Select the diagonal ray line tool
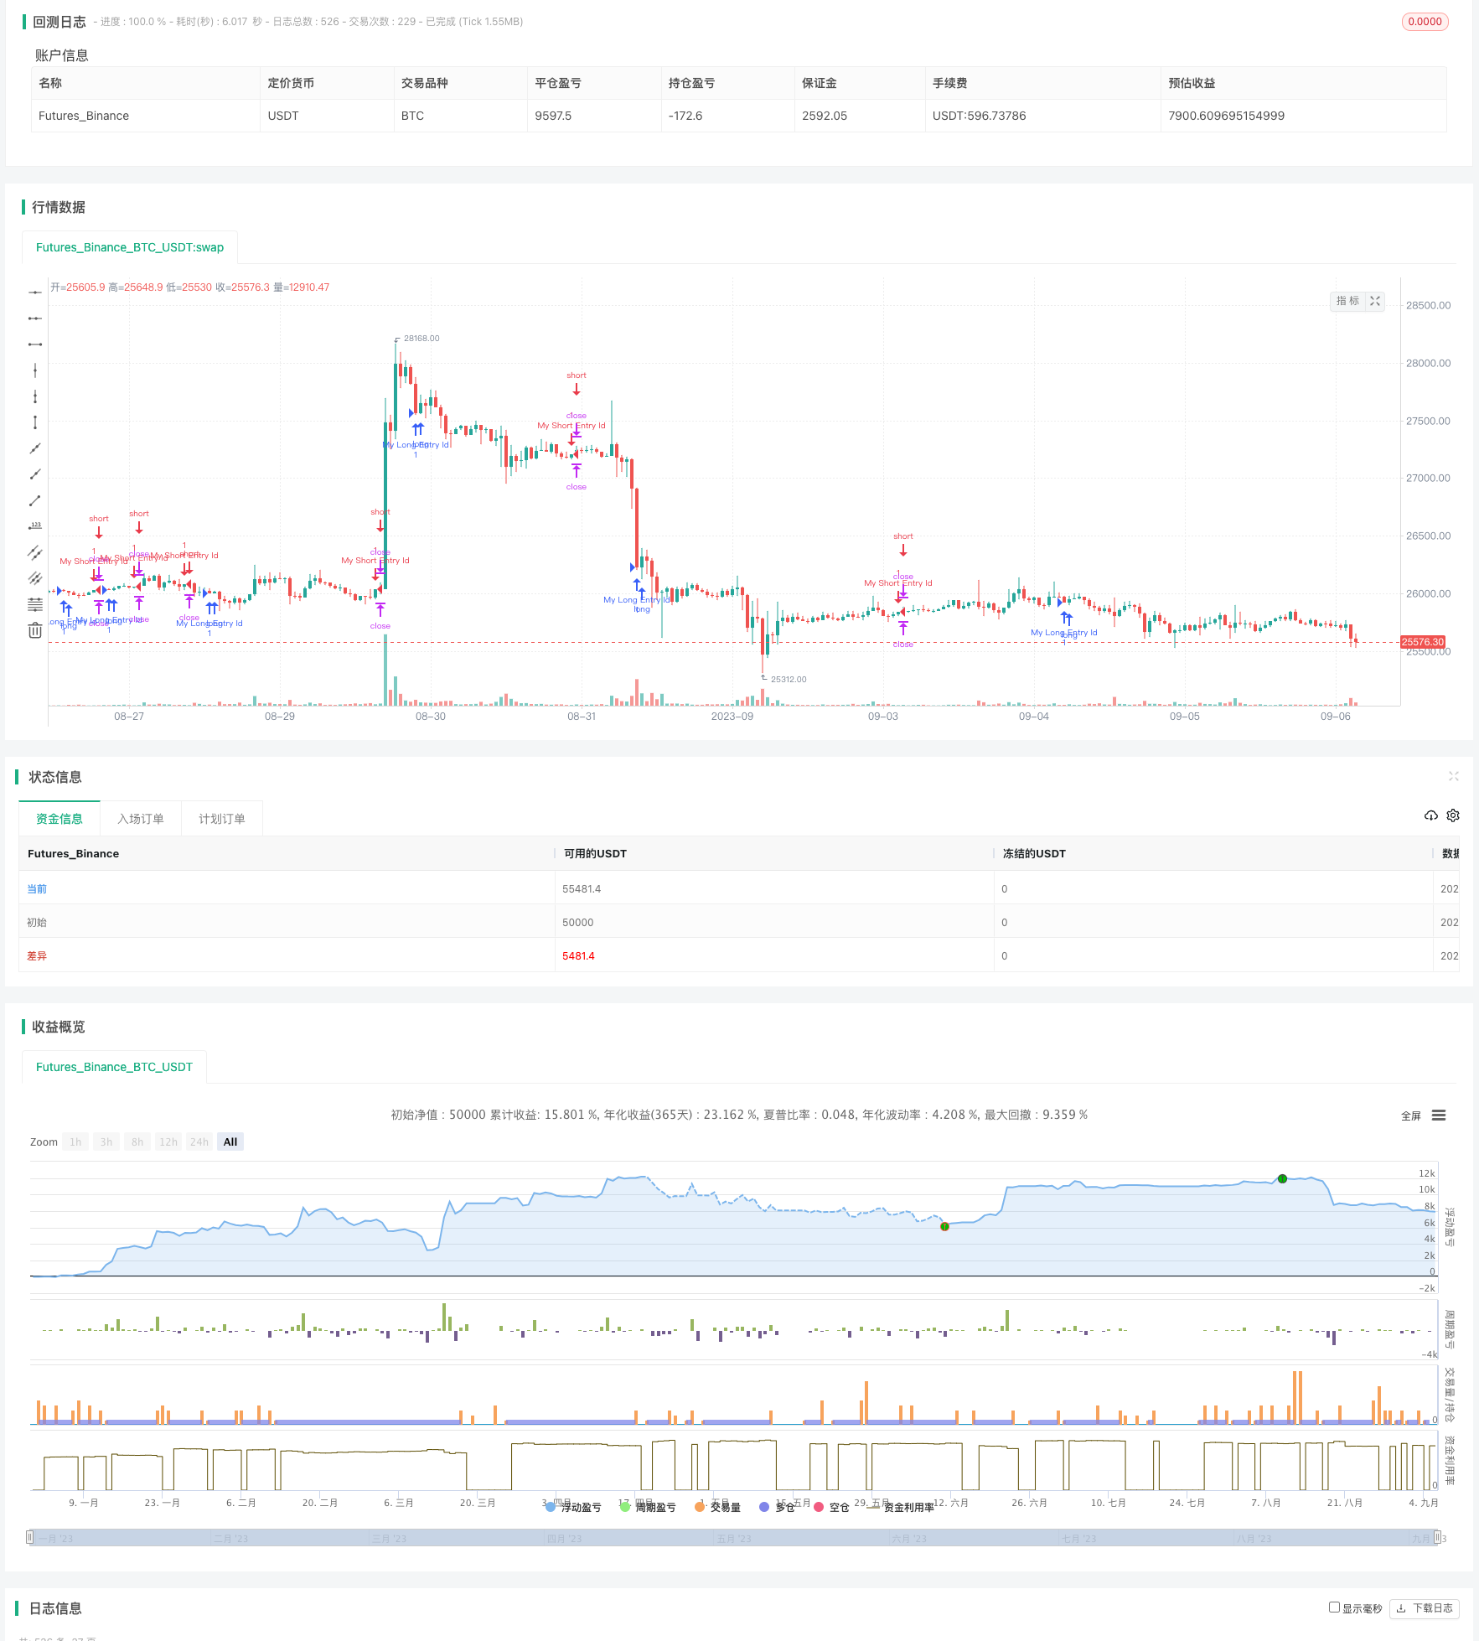 [34, 474]
